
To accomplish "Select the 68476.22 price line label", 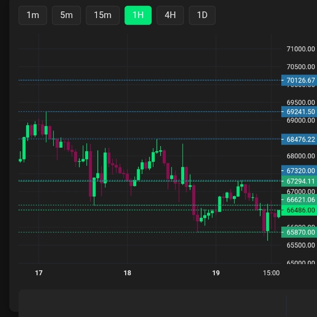I will [x=299, y=139].
